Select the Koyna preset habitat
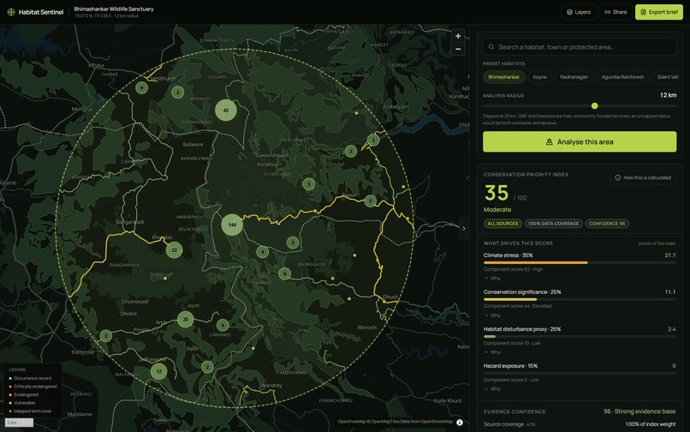Viewport: 690px width, 432px height. [x=539, y=76]
